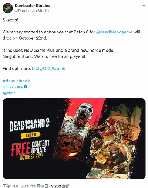
Task: Click the translate post link
Action: tap(9, 93)
